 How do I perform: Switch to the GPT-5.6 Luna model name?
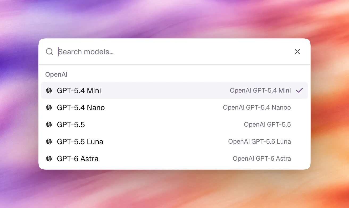coord(80,142)
